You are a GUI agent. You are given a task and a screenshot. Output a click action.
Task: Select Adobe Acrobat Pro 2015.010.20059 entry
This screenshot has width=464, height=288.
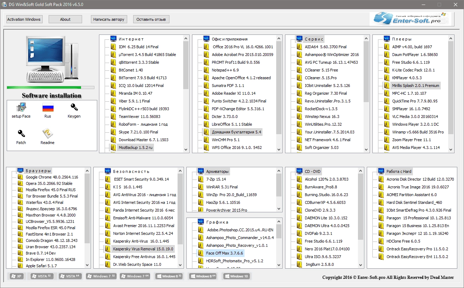(x=242, y=55)
